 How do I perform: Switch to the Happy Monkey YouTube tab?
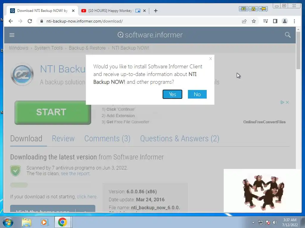coord(110,11)
